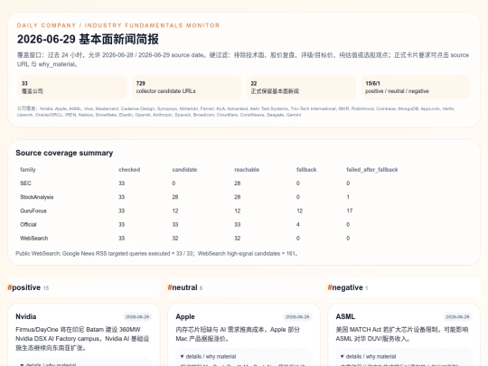Select the GuruFocus row label
Image resolution: width=488 pixels, height=366 pixels.
tap(33, 211)
